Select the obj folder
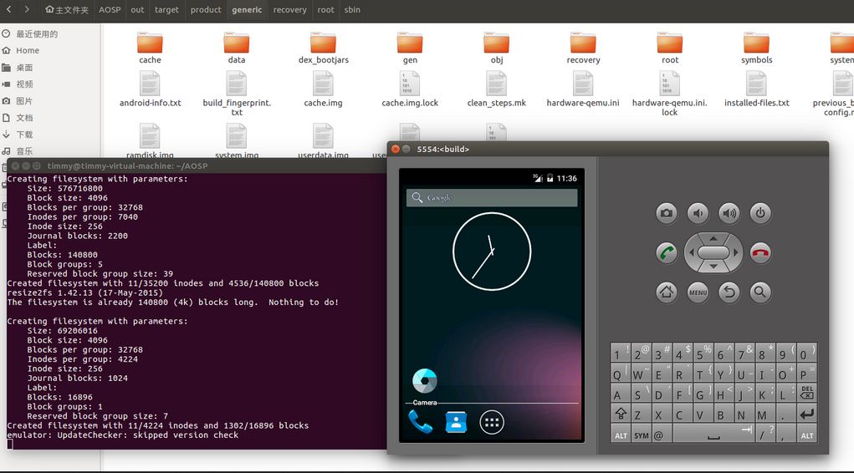The image size is (854, 473). [496, 48]
